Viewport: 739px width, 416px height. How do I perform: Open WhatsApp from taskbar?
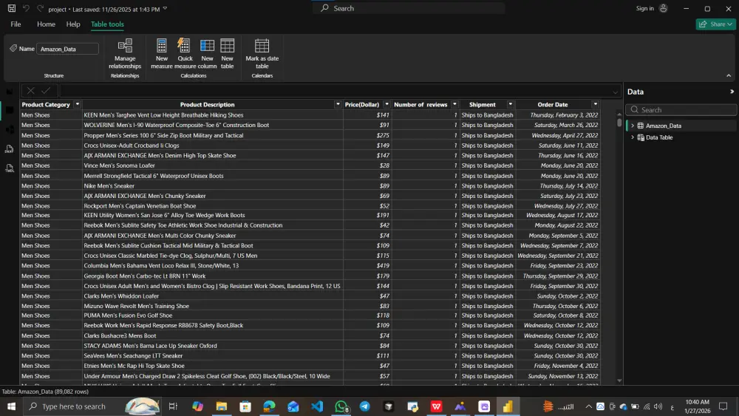tap(341, 406)
